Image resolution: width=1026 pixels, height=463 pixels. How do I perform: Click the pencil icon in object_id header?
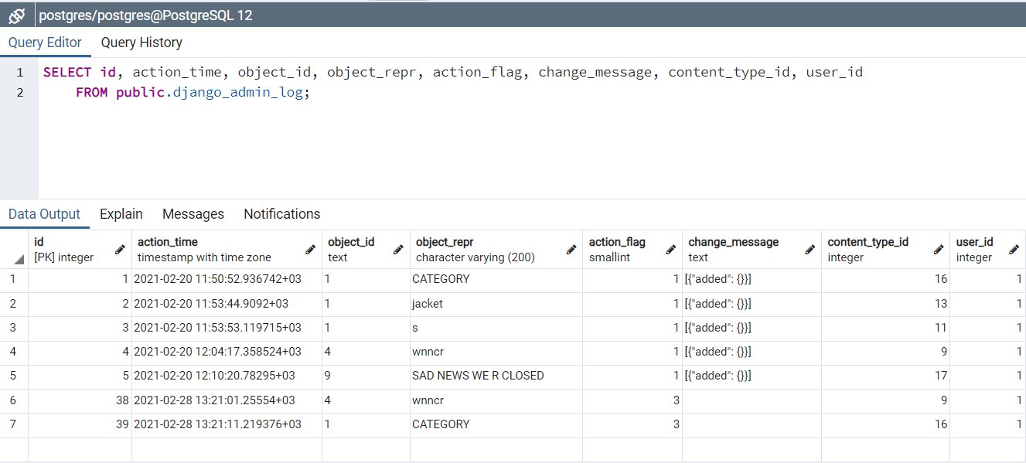(x=398, y=250)
